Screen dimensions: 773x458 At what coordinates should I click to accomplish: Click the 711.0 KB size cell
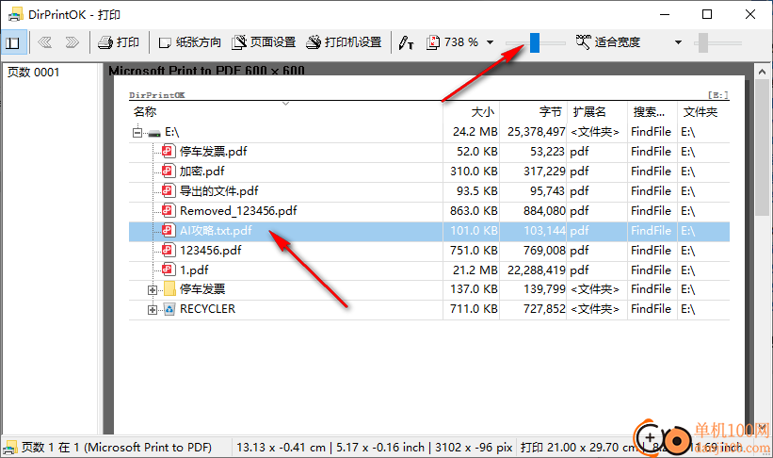point(474,309)
